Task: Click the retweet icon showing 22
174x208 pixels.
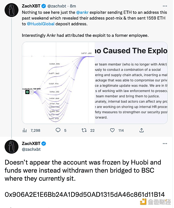Action: tap(84, 130)
